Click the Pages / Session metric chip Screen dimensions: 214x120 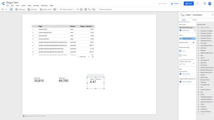187,39
